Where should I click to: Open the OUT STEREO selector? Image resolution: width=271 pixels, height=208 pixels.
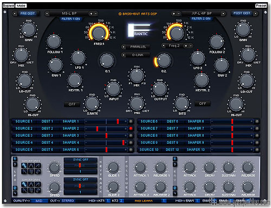68,200
